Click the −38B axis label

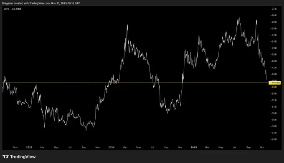[x=274, y=54]
